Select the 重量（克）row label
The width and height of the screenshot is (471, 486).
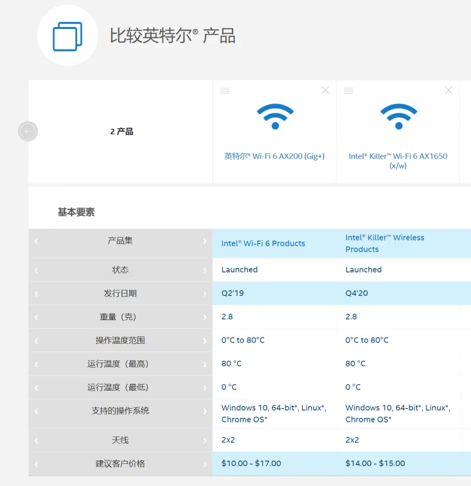(x=118, y=317)
